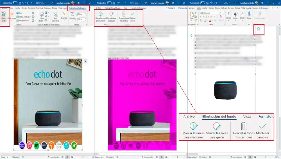
Task: Toggle Autoguardado switch in middle window
Action: pos(109,3)
